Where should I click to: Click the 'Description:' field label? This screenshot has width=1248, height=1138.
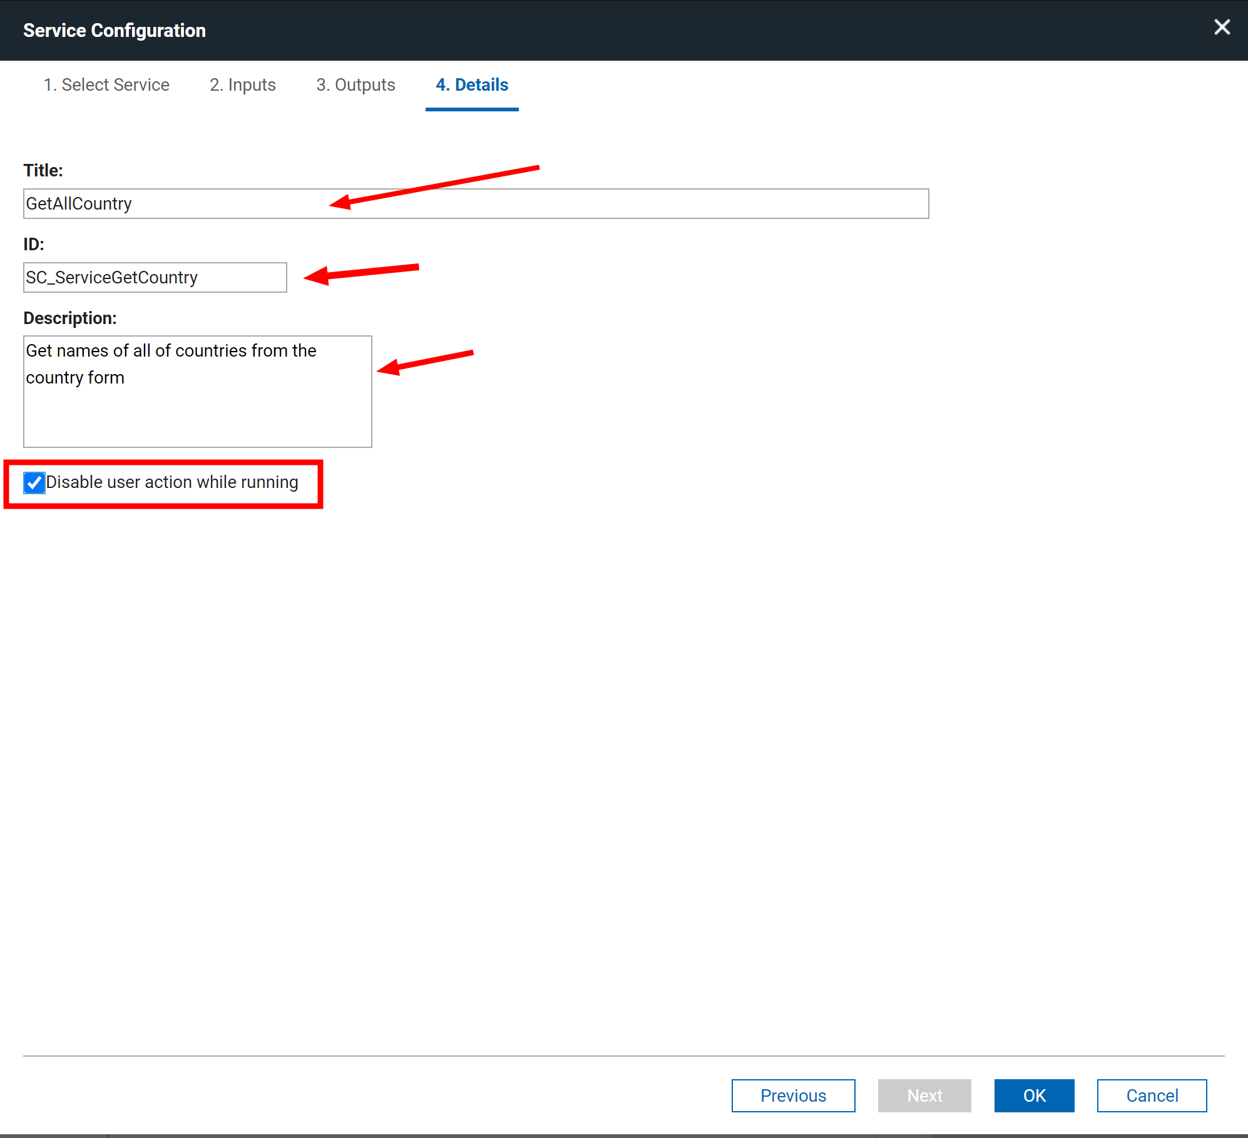pos(70,318)
